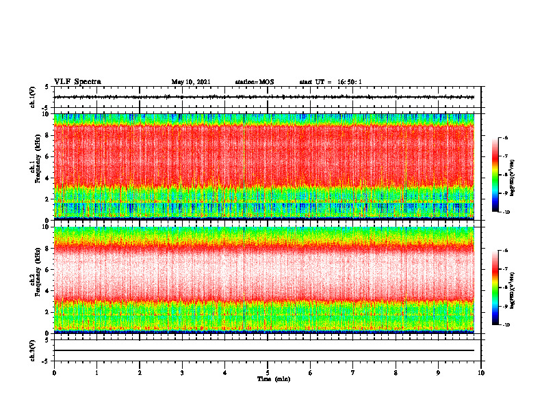
Task: Click time axis tick label '7'
Action: tap(353, 373)
